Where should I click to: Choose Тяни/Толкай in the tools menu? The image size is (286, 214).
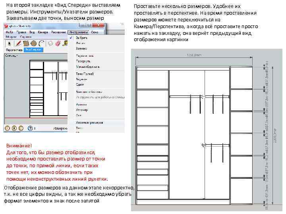[85, 74]
